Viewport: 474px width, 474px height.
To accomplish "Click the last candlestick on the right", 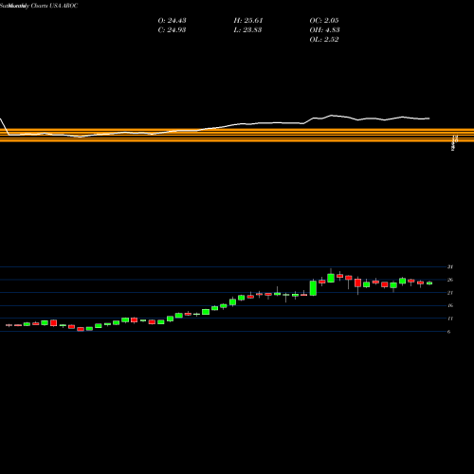I will [429, 283].
